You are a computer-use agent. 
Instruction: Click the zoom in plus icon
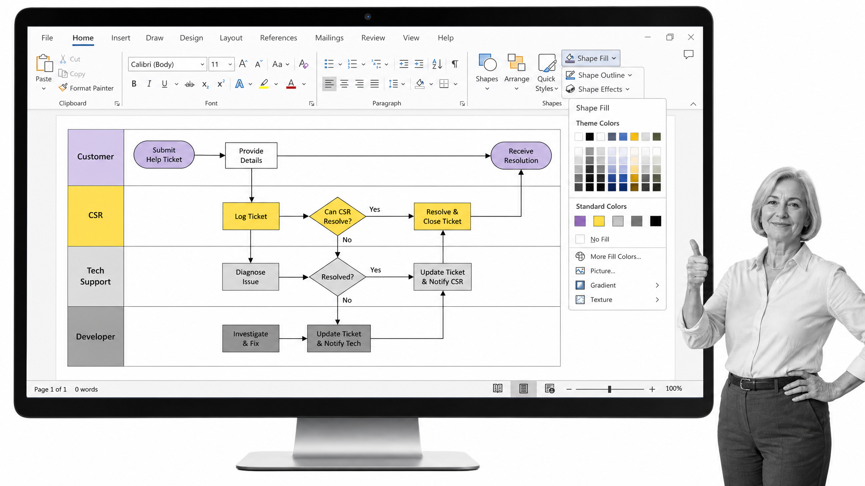click(652, 389)
